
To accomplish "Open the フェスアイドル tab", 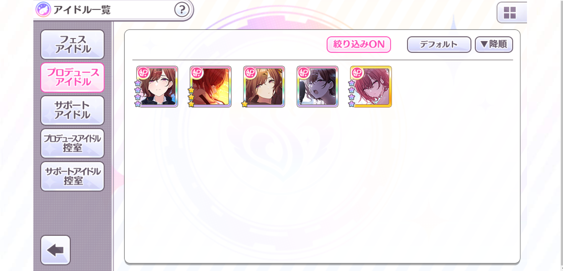I will tap(73, 44).
